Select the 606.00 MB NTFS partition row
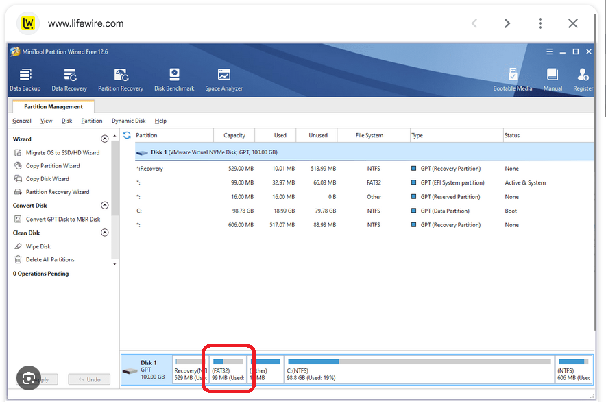 click(365, 225)
